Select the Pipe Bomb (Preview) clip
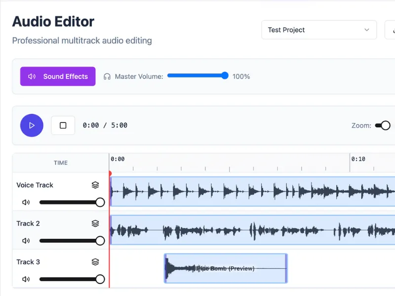The image size is (395, 296). (226, 268)
